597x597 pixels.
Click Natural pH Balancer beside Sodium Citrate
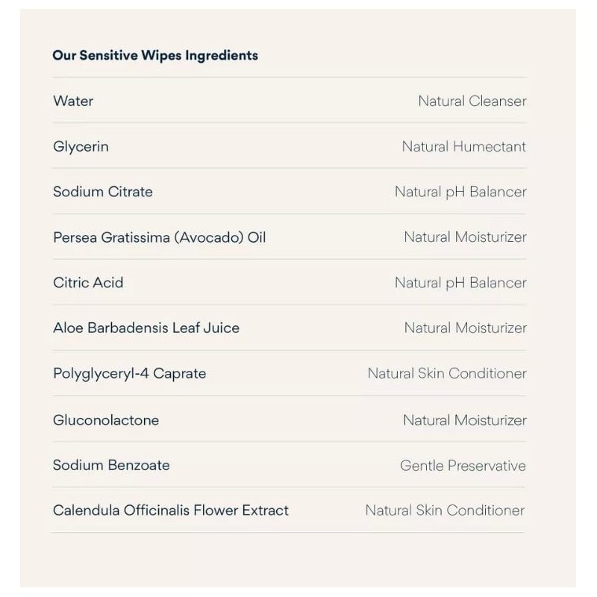460,192
